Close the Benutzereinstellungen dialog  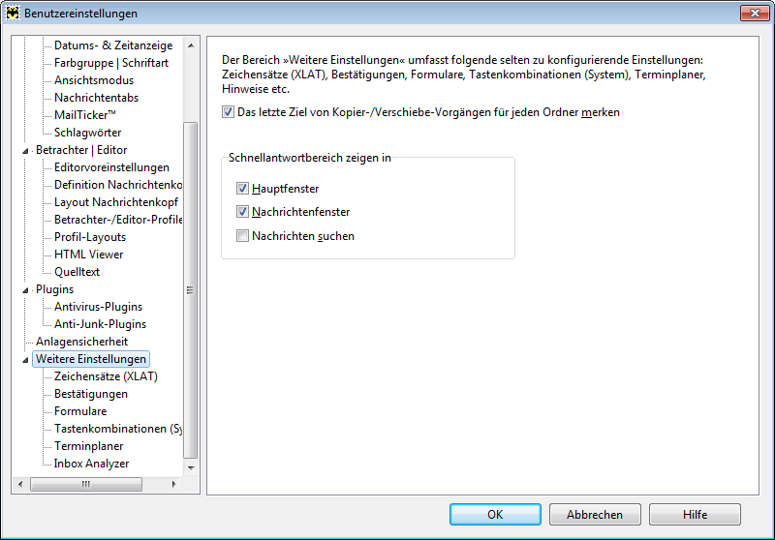coord(755,14)
